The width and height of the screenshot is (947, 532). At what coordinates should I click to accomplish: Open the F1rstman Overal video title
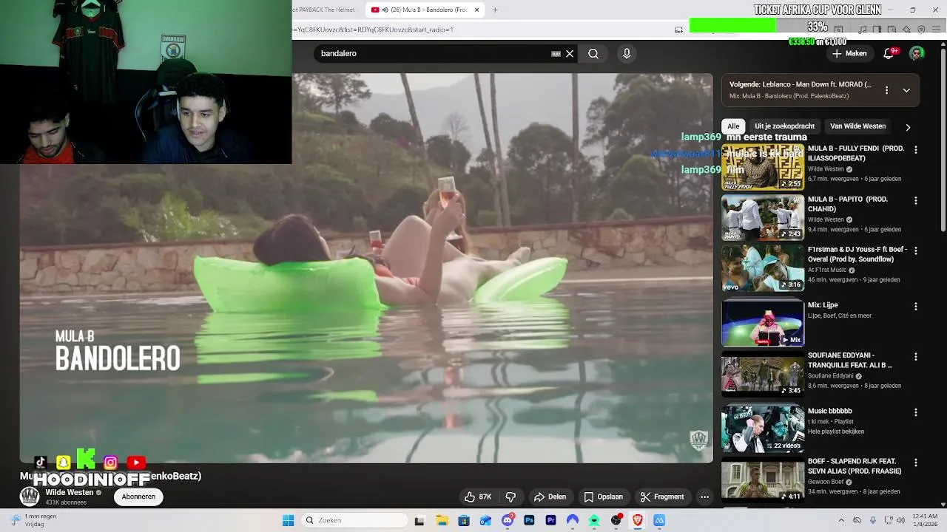click(x=857, y=254)
